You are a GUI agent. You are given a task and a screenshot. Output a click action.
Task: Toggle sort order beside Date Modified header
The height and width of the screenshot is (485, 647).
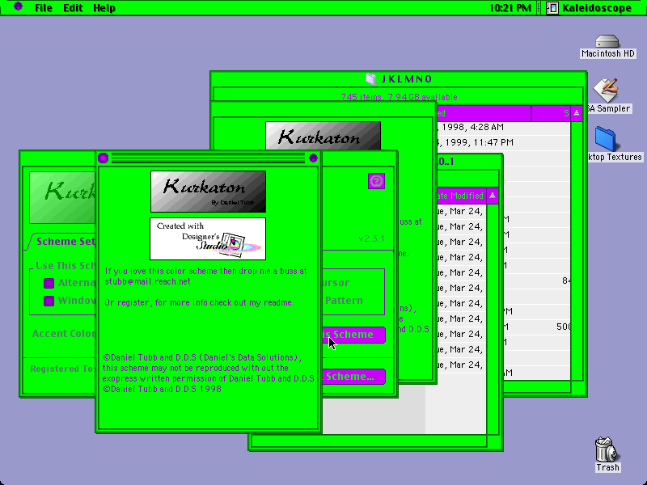(493, 196)
